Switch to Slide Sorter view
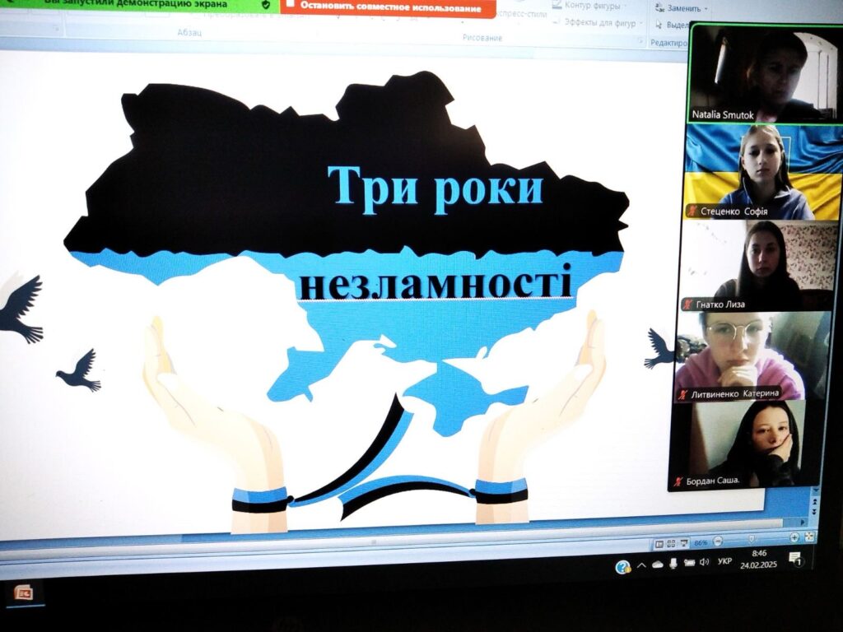 [671, 543]
